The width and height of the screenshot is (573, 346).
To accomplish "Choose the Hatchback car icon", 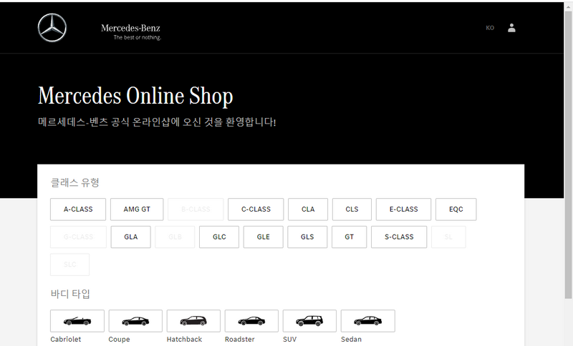I will (x=193, y=321).
